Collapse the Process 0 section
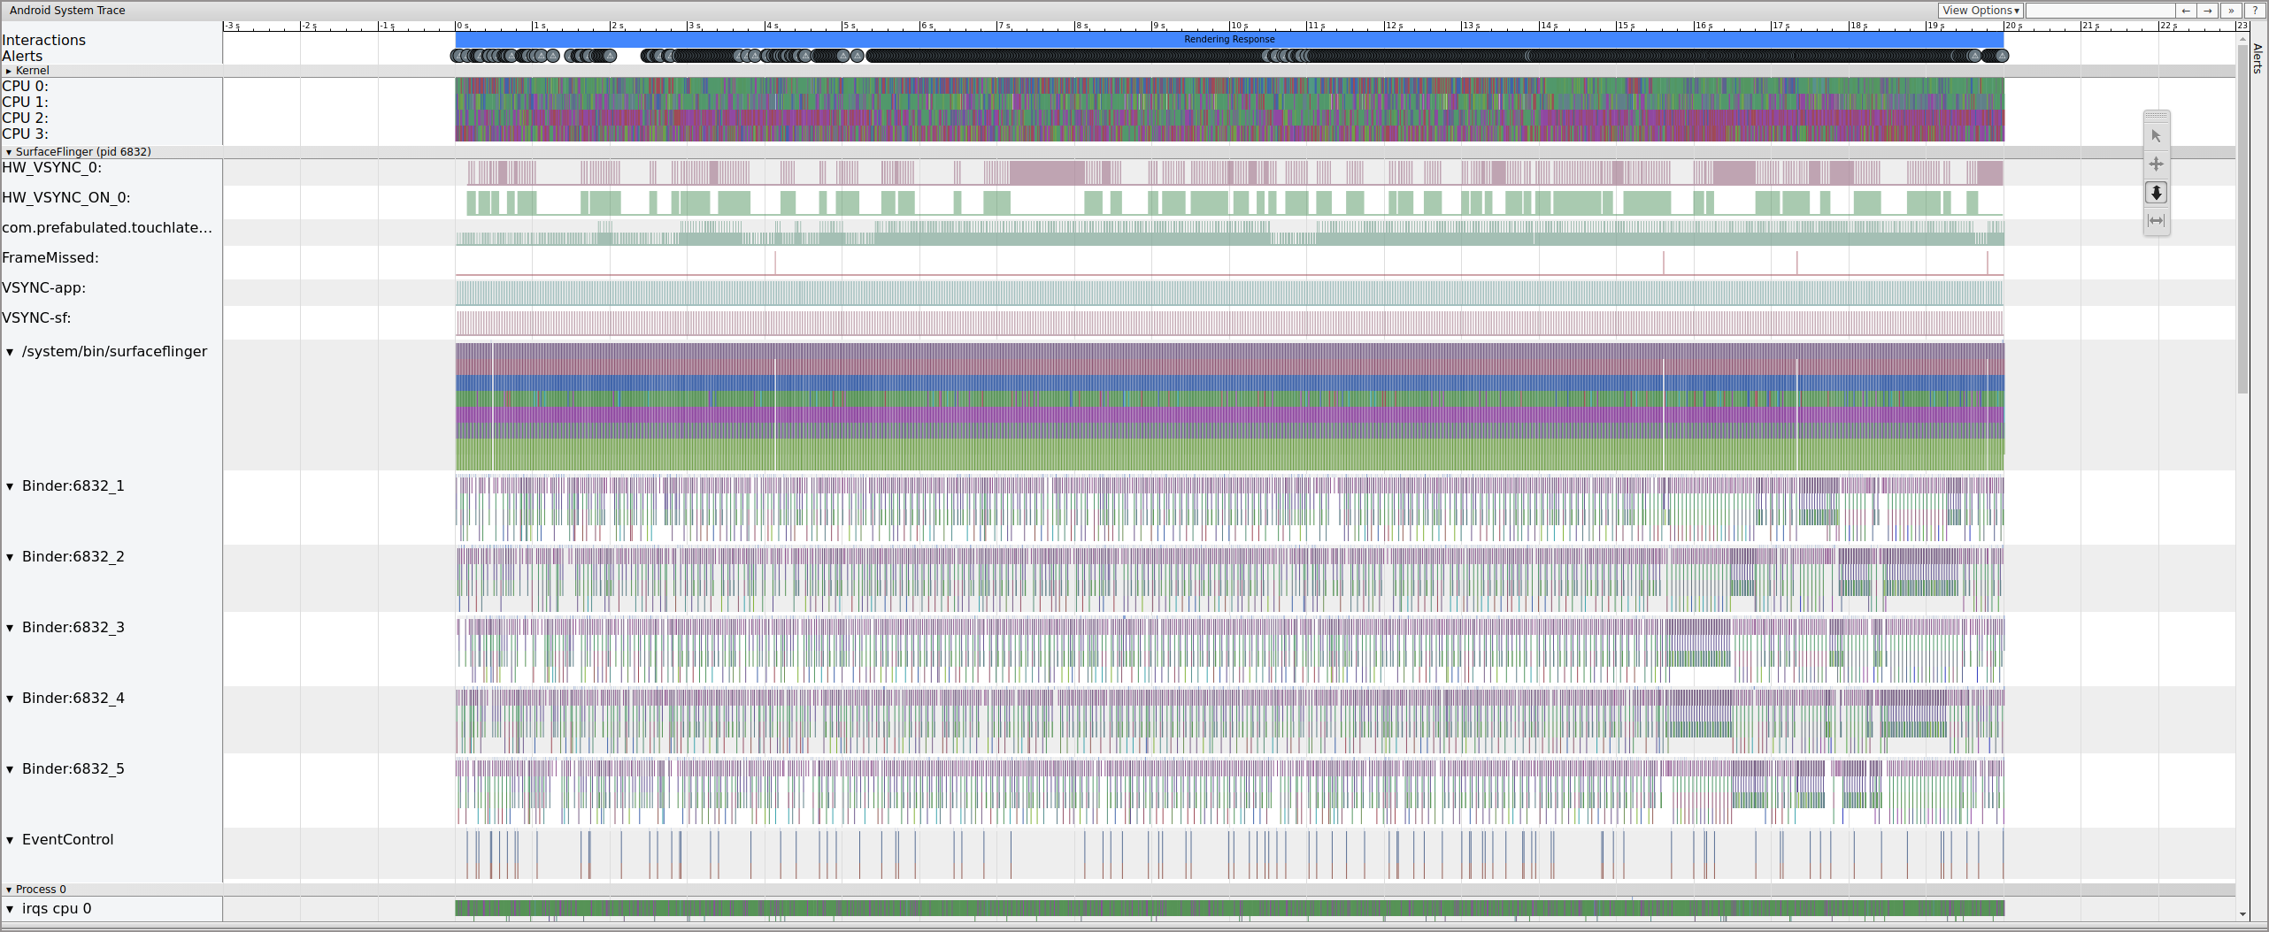The image size is (2269, 932). [x=9, y=890]
